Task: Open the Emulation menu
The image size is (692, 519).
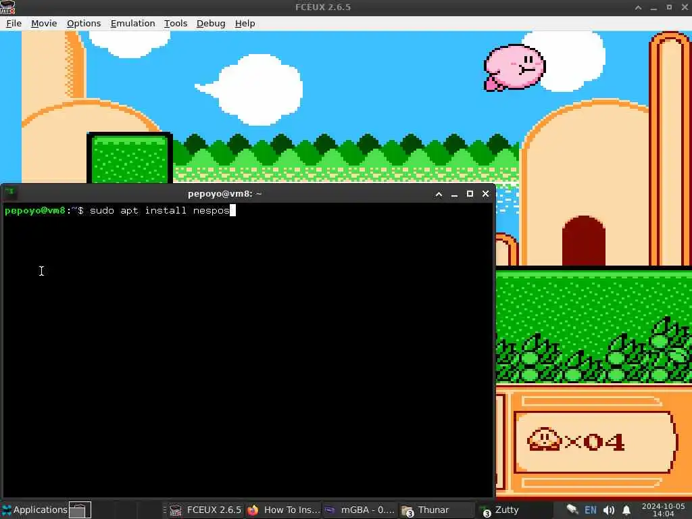Action: pos(133,24)
